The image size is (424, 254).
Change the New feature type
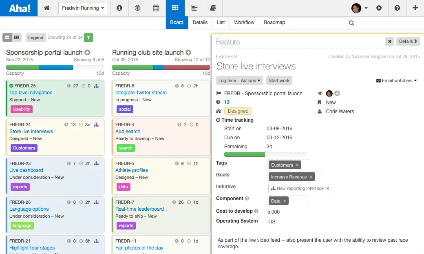coord(331,102)
